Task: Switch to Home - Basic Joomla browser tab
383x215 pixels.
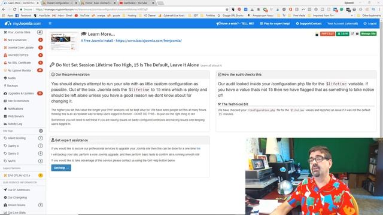Action: point(99,3)
